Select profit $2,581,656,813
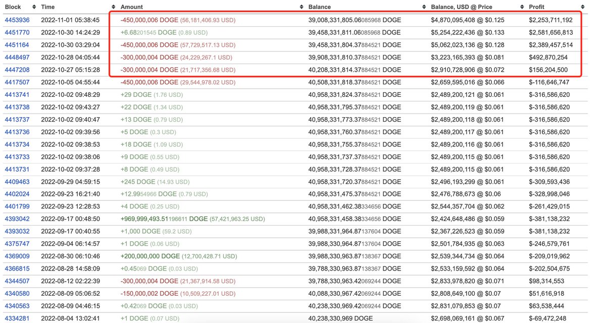 tap(550, 32)
